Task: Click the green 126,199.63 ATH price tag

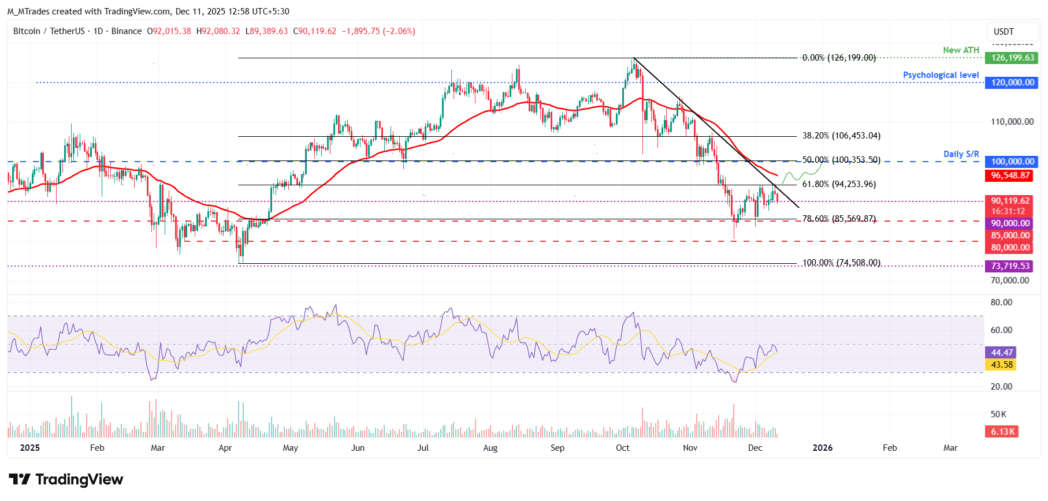Action: tap(1012, 58)
